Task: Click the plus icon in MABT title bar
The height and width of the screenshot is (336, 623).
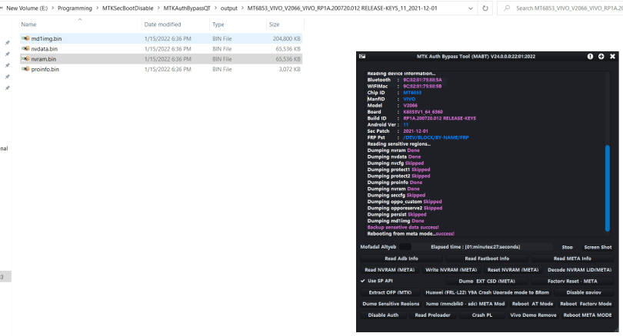Action: coord(601,56)
